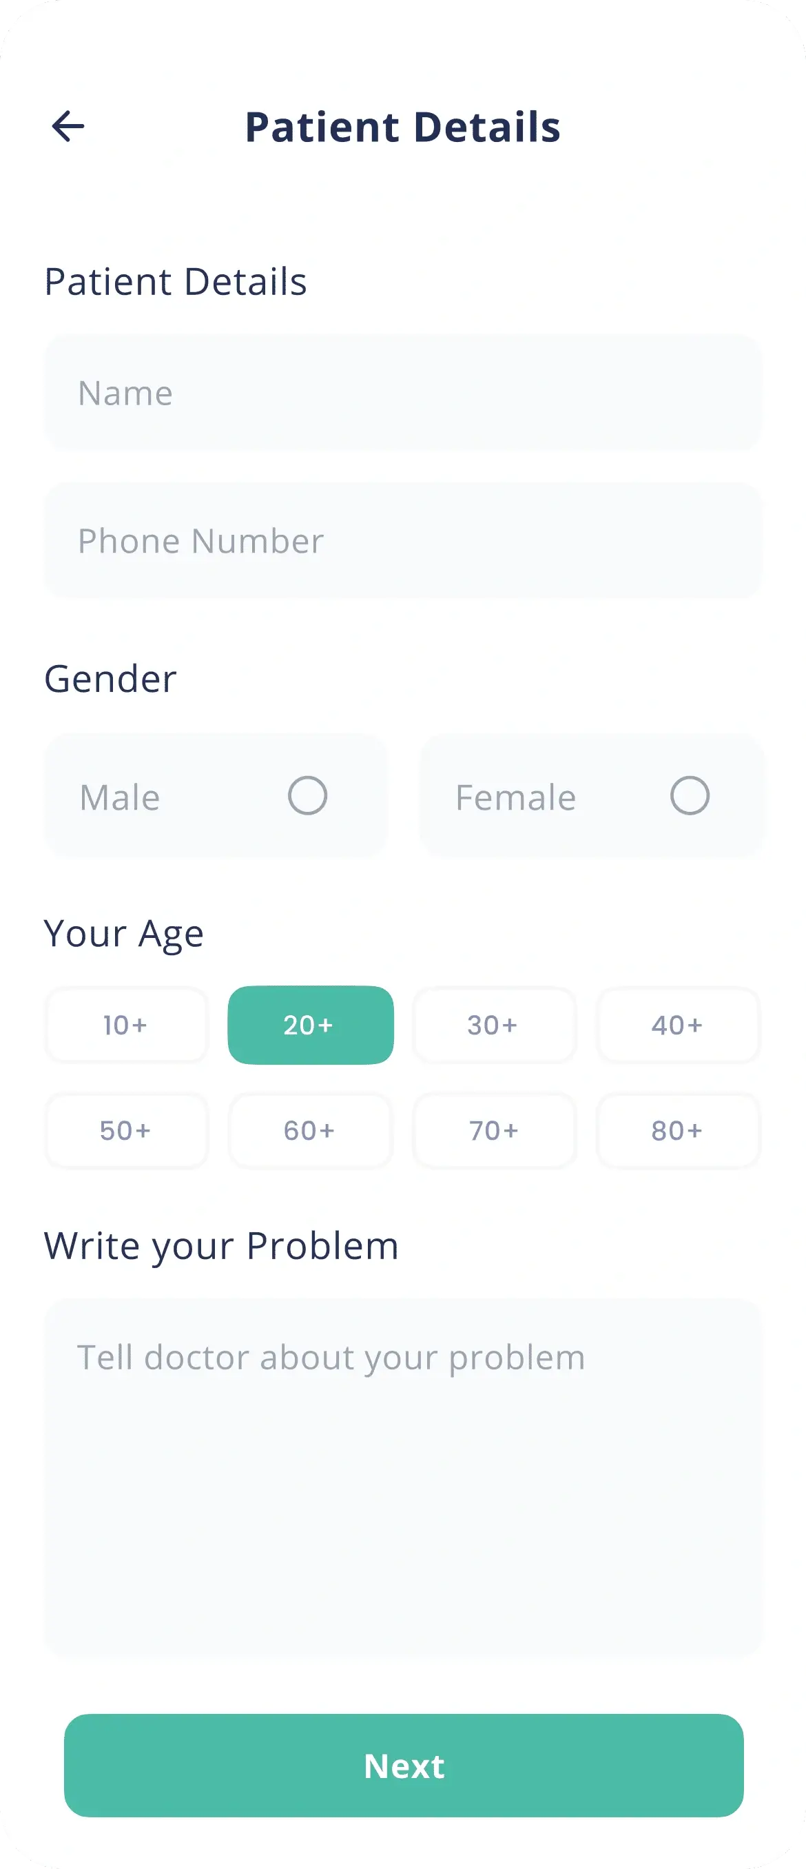Pick the 80+ age chip
The width and height of the screenshot is (806, 1869).
tap(679, 1130)
